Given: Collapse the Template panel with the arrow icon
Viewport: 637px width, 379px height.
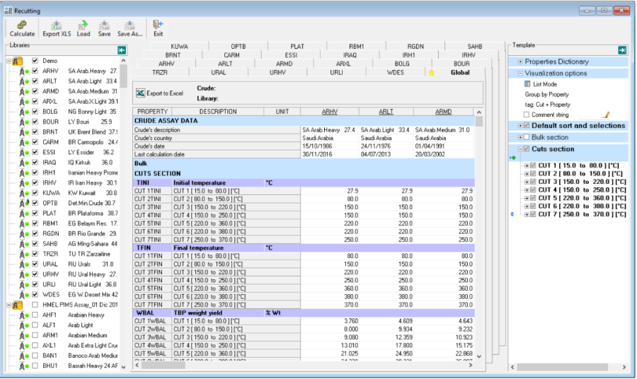Looking at the screenshot, I should [622, 50].
